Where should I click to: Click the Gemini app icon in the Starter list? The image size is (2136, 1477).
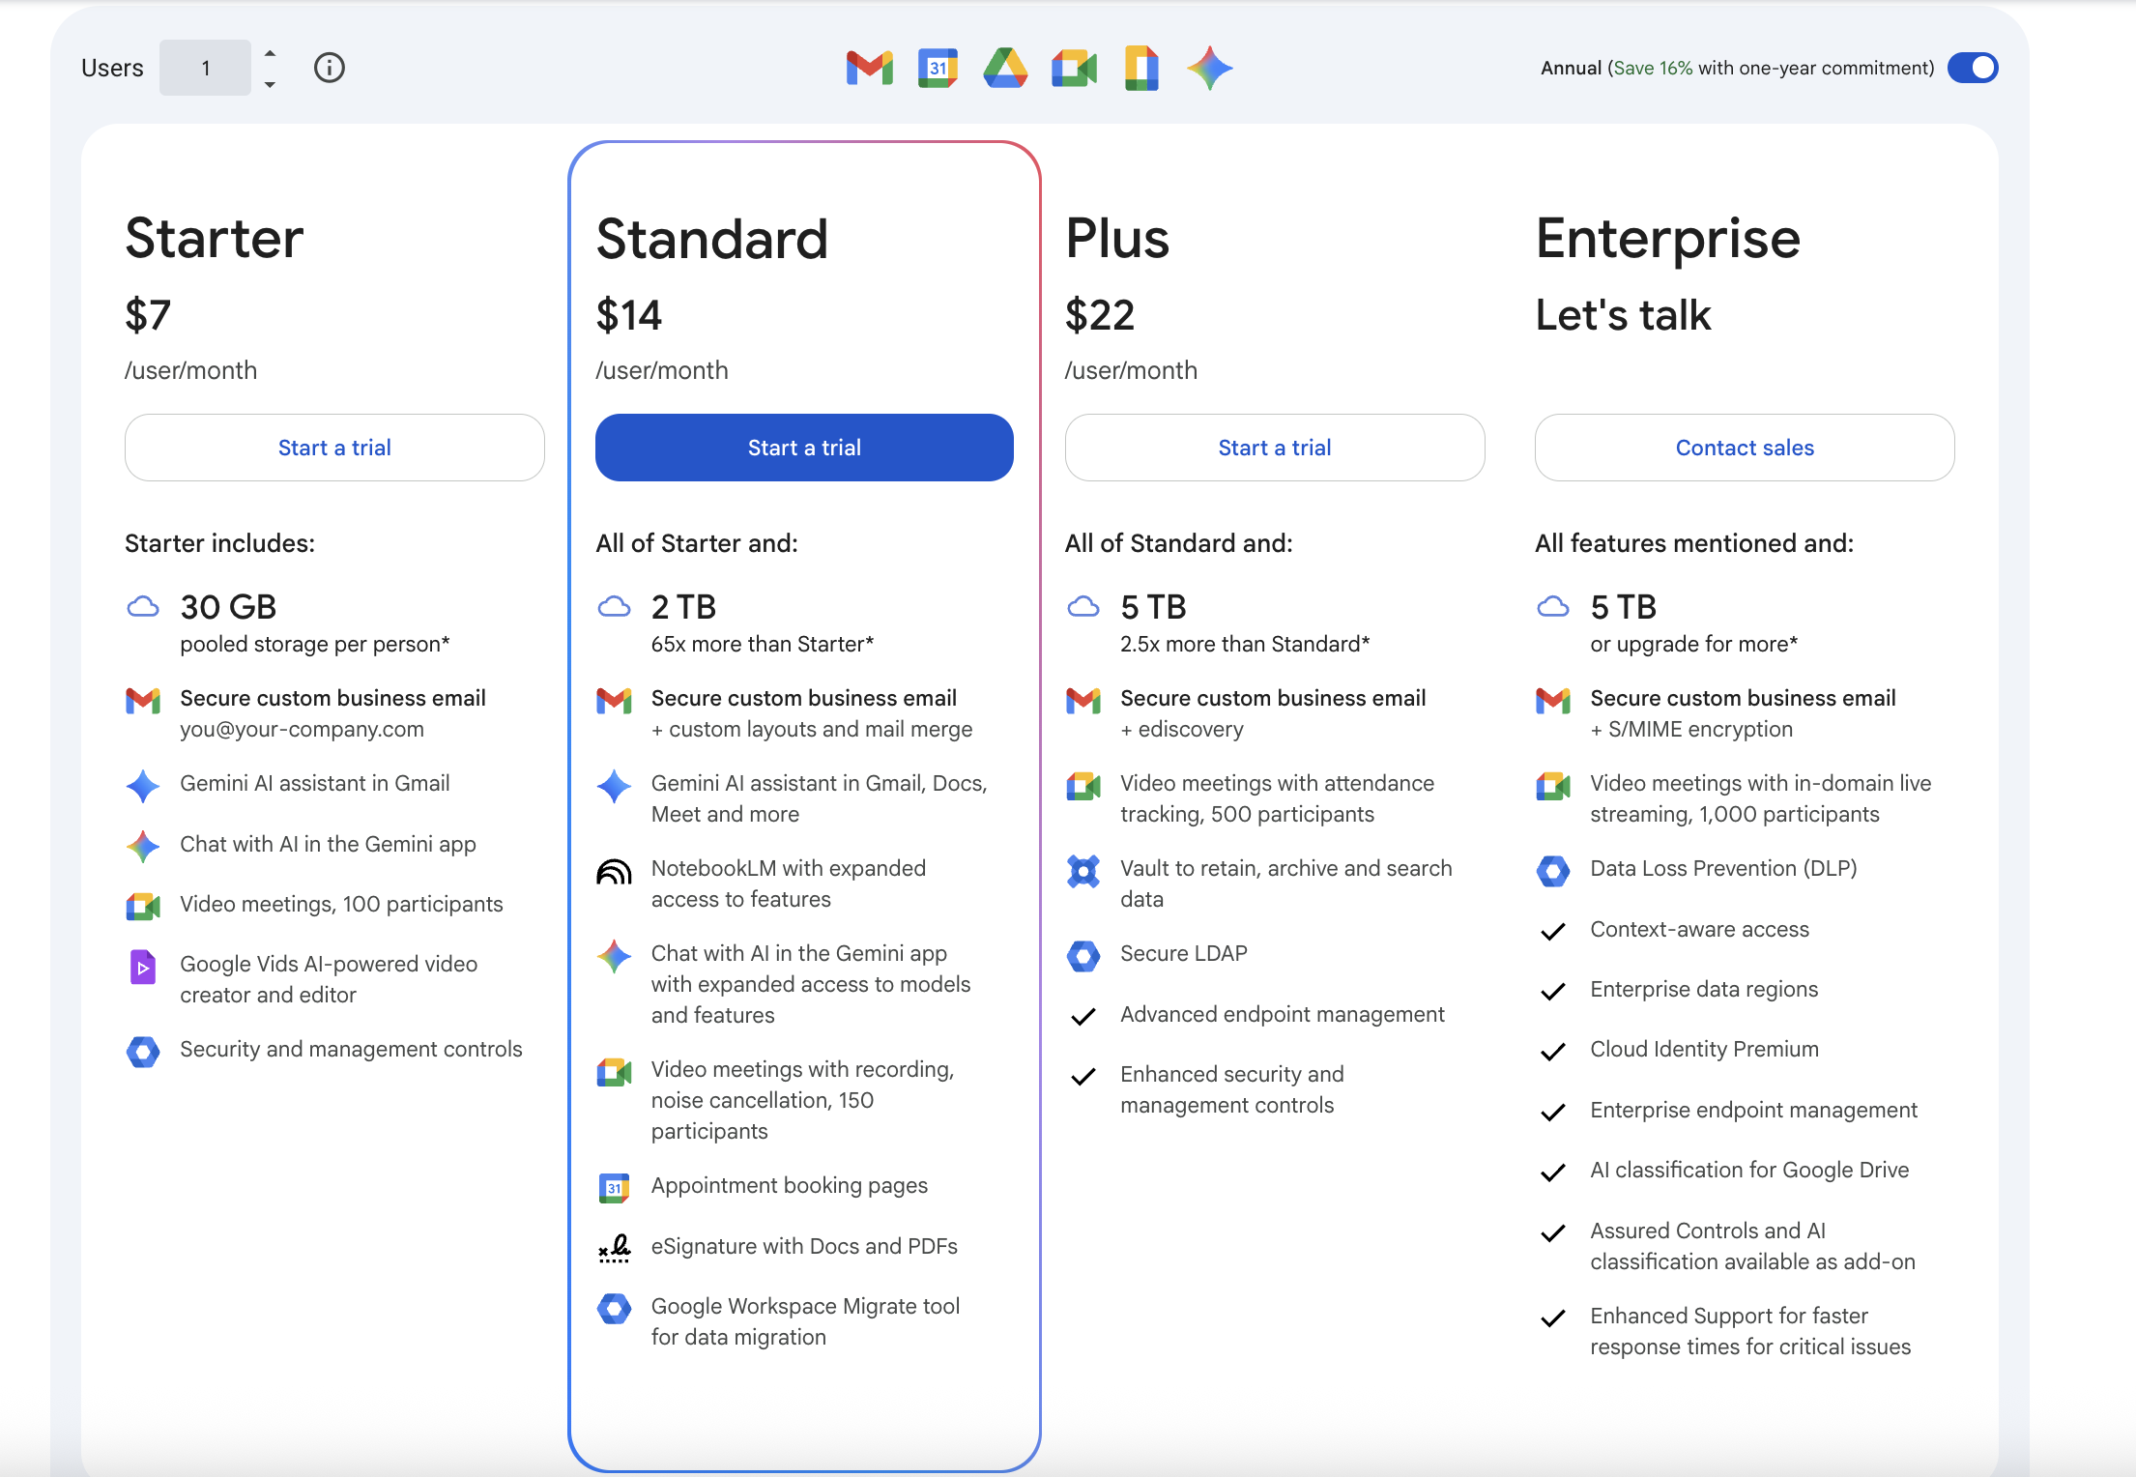143,847
